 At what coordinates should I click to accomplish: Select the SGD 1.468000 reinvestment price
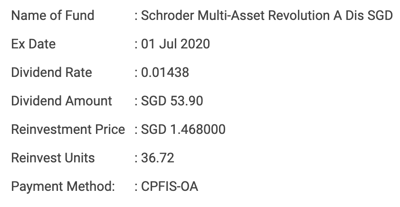click(183, 130)
